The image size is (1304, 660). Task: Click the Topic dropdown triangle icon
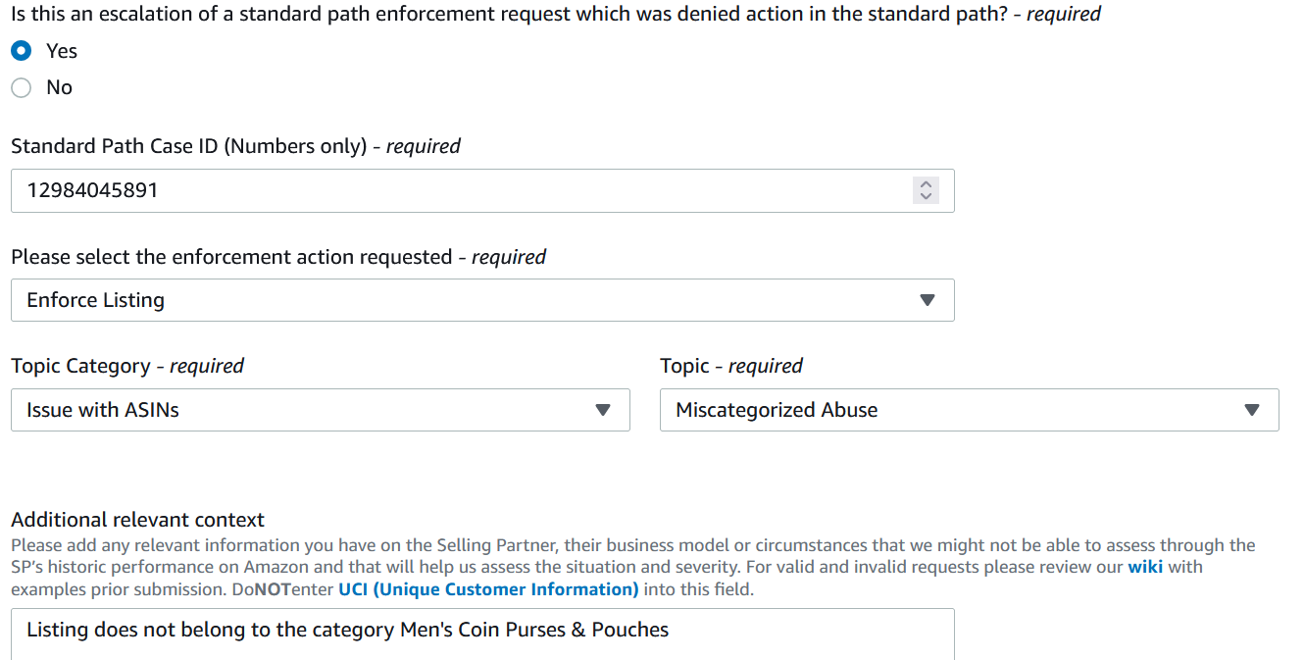(1252, 410)
